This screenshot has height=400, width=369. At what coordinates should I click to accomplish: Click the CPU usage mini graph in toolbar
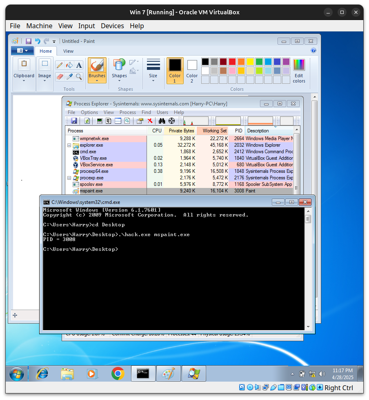click(x=196, y=121)
